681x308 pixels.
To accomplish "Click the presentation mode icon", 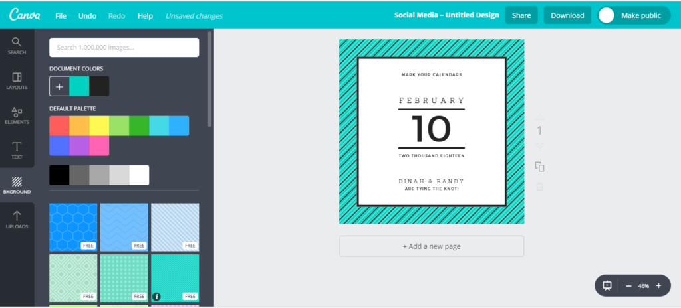I will click(x=607, y=285).
